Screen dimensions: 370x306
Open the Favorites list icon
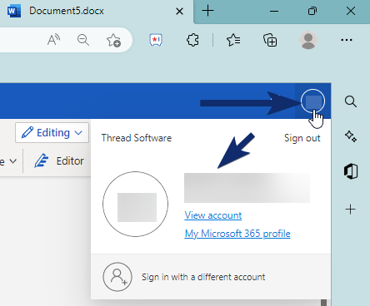[233, 40]
